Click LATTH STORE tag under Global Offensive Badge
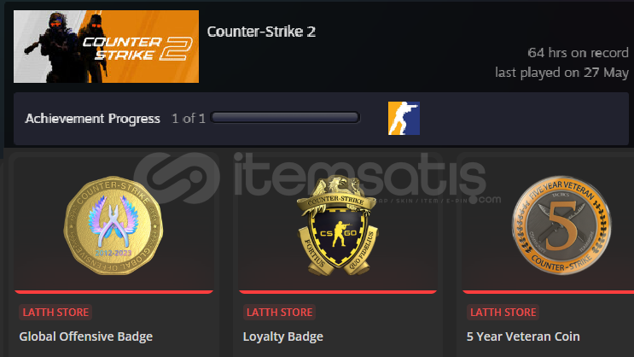Viewport: 634px width, 357px height. 55,312
